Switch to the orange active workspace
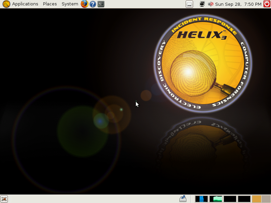Image resolution: width=271 pixels, height=203 pixels. coord(256,199)
